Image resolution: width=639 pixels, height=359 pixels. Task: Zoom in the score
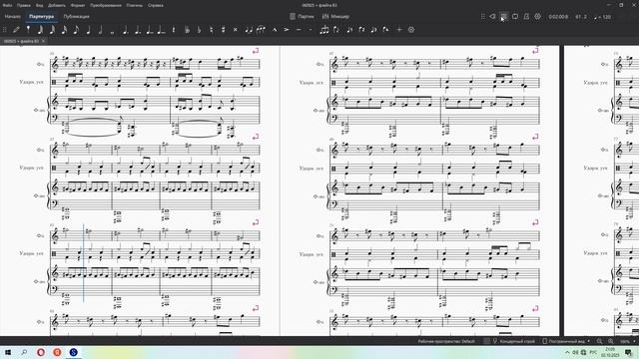click(x=610, y=341)
